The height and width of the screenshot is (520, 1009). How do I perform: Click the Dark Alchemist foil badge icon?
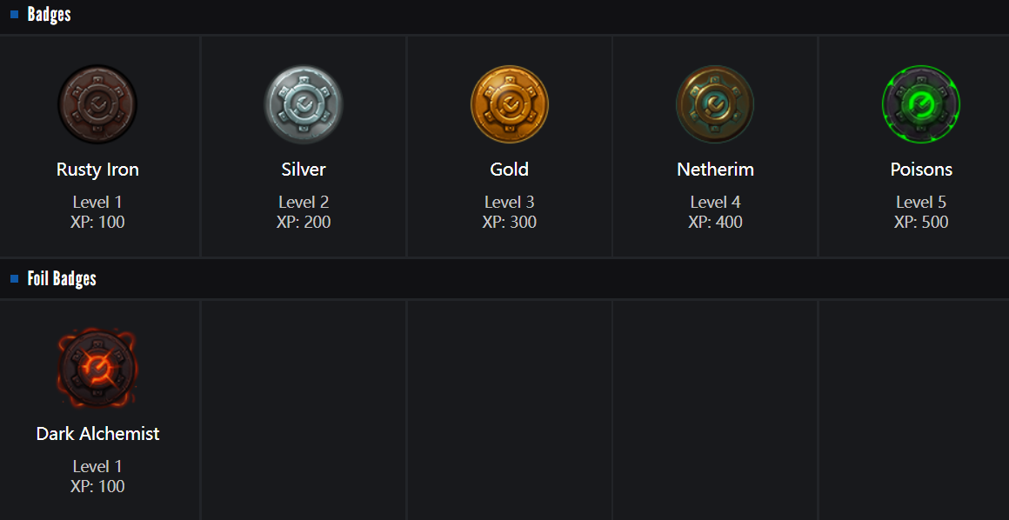[x=97, y=369]
